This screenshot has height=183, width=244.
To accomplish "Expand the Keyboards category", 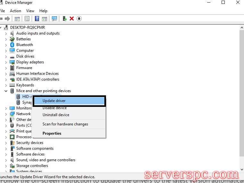I will [6, 85].
